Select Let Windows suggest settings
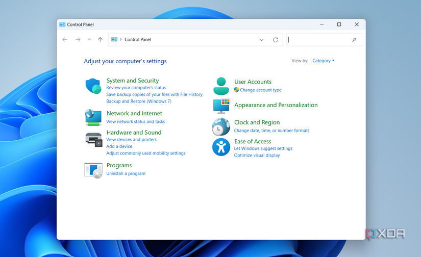 tap(263, 148)
